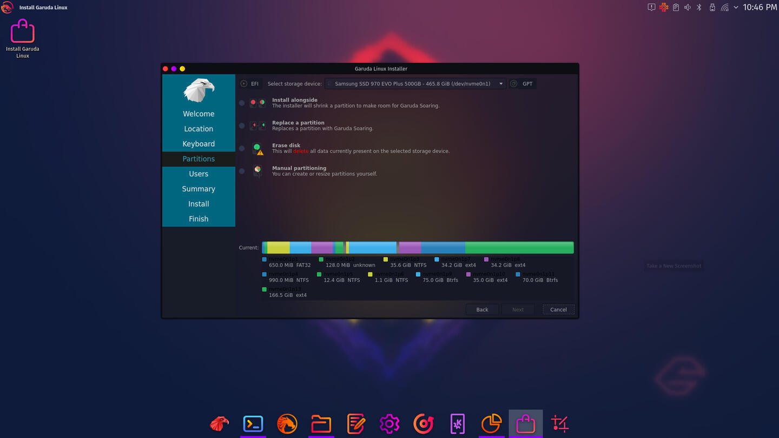The height and width of the screenshot is (438, 779).
Task: Open the storage device dropdown
Action: pos(415,84)
